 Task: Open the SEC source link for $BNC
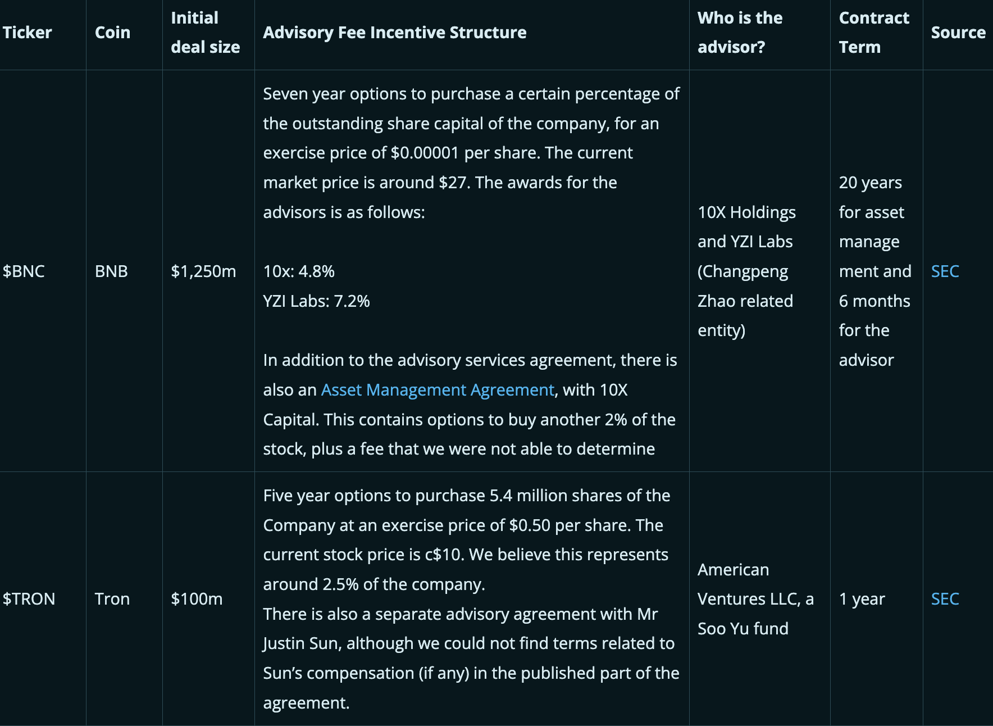tap(945, 271)
